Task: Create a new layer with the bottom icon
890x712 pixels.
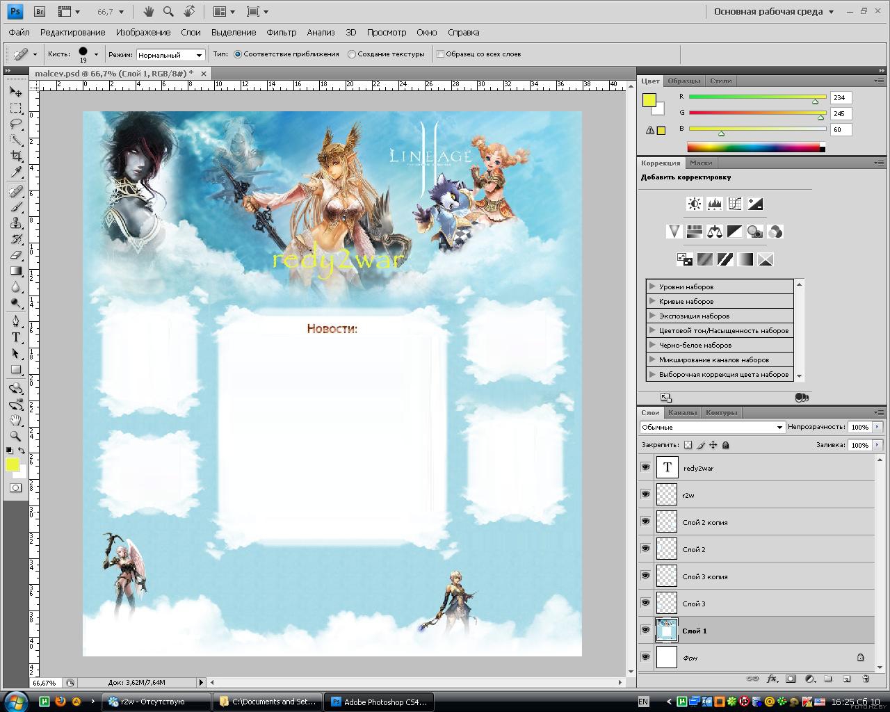Action: pos(847,679)
